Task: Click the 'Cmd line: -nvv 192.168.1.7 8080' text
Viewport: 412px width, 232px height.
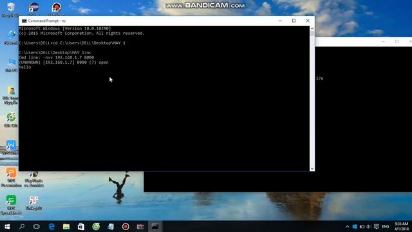Action: (x=56, y=57)
